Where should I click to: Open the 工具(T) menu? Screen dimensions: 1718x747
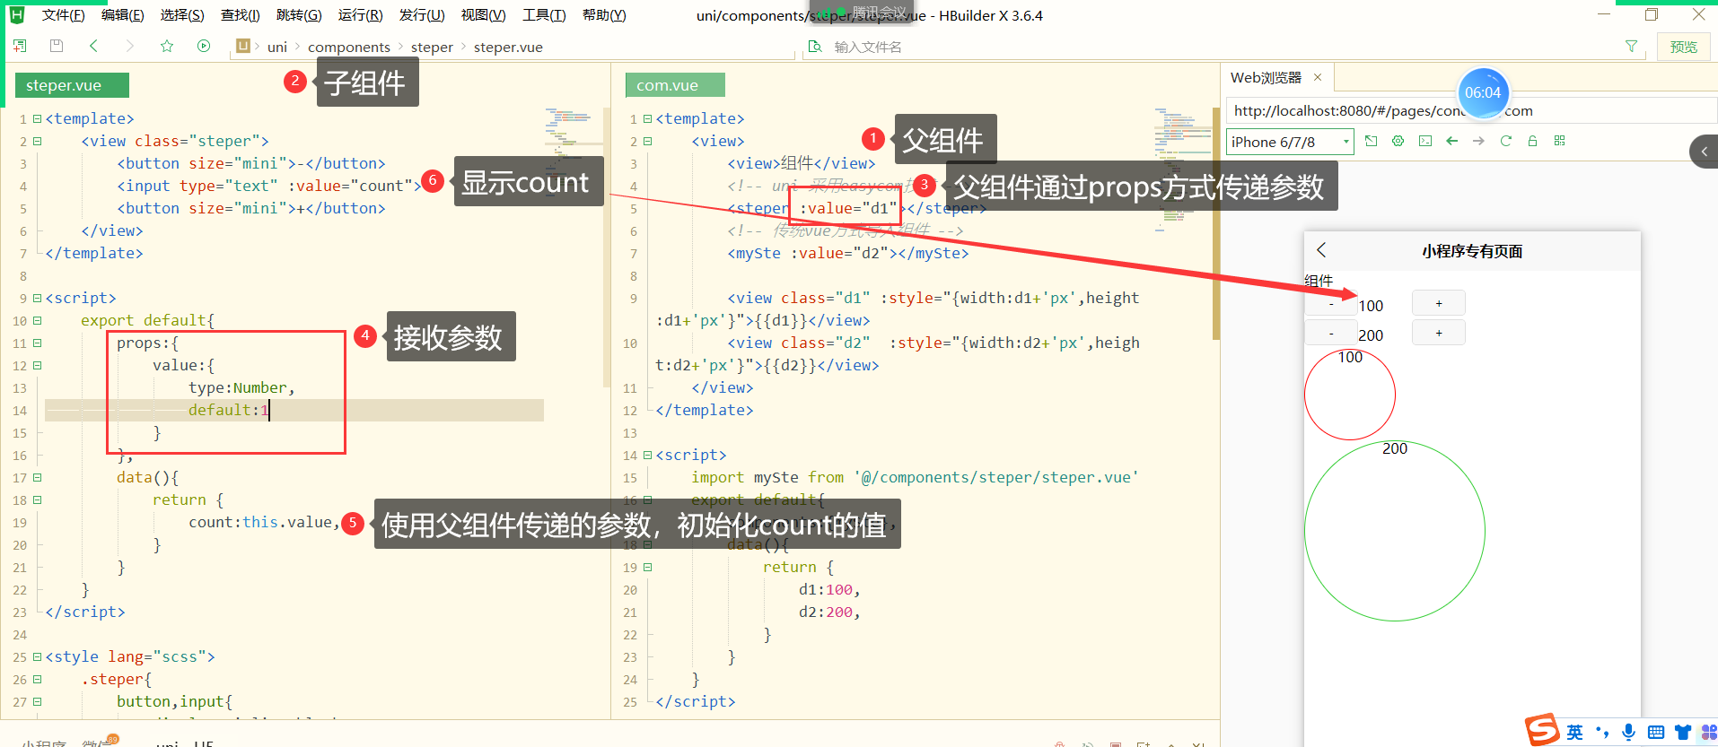click(x=544, y=15)
